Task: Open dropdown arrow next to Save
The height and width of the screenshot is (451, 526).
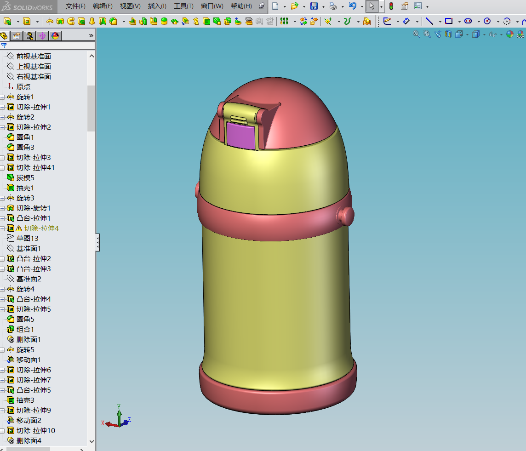Action: pos(323,6)
